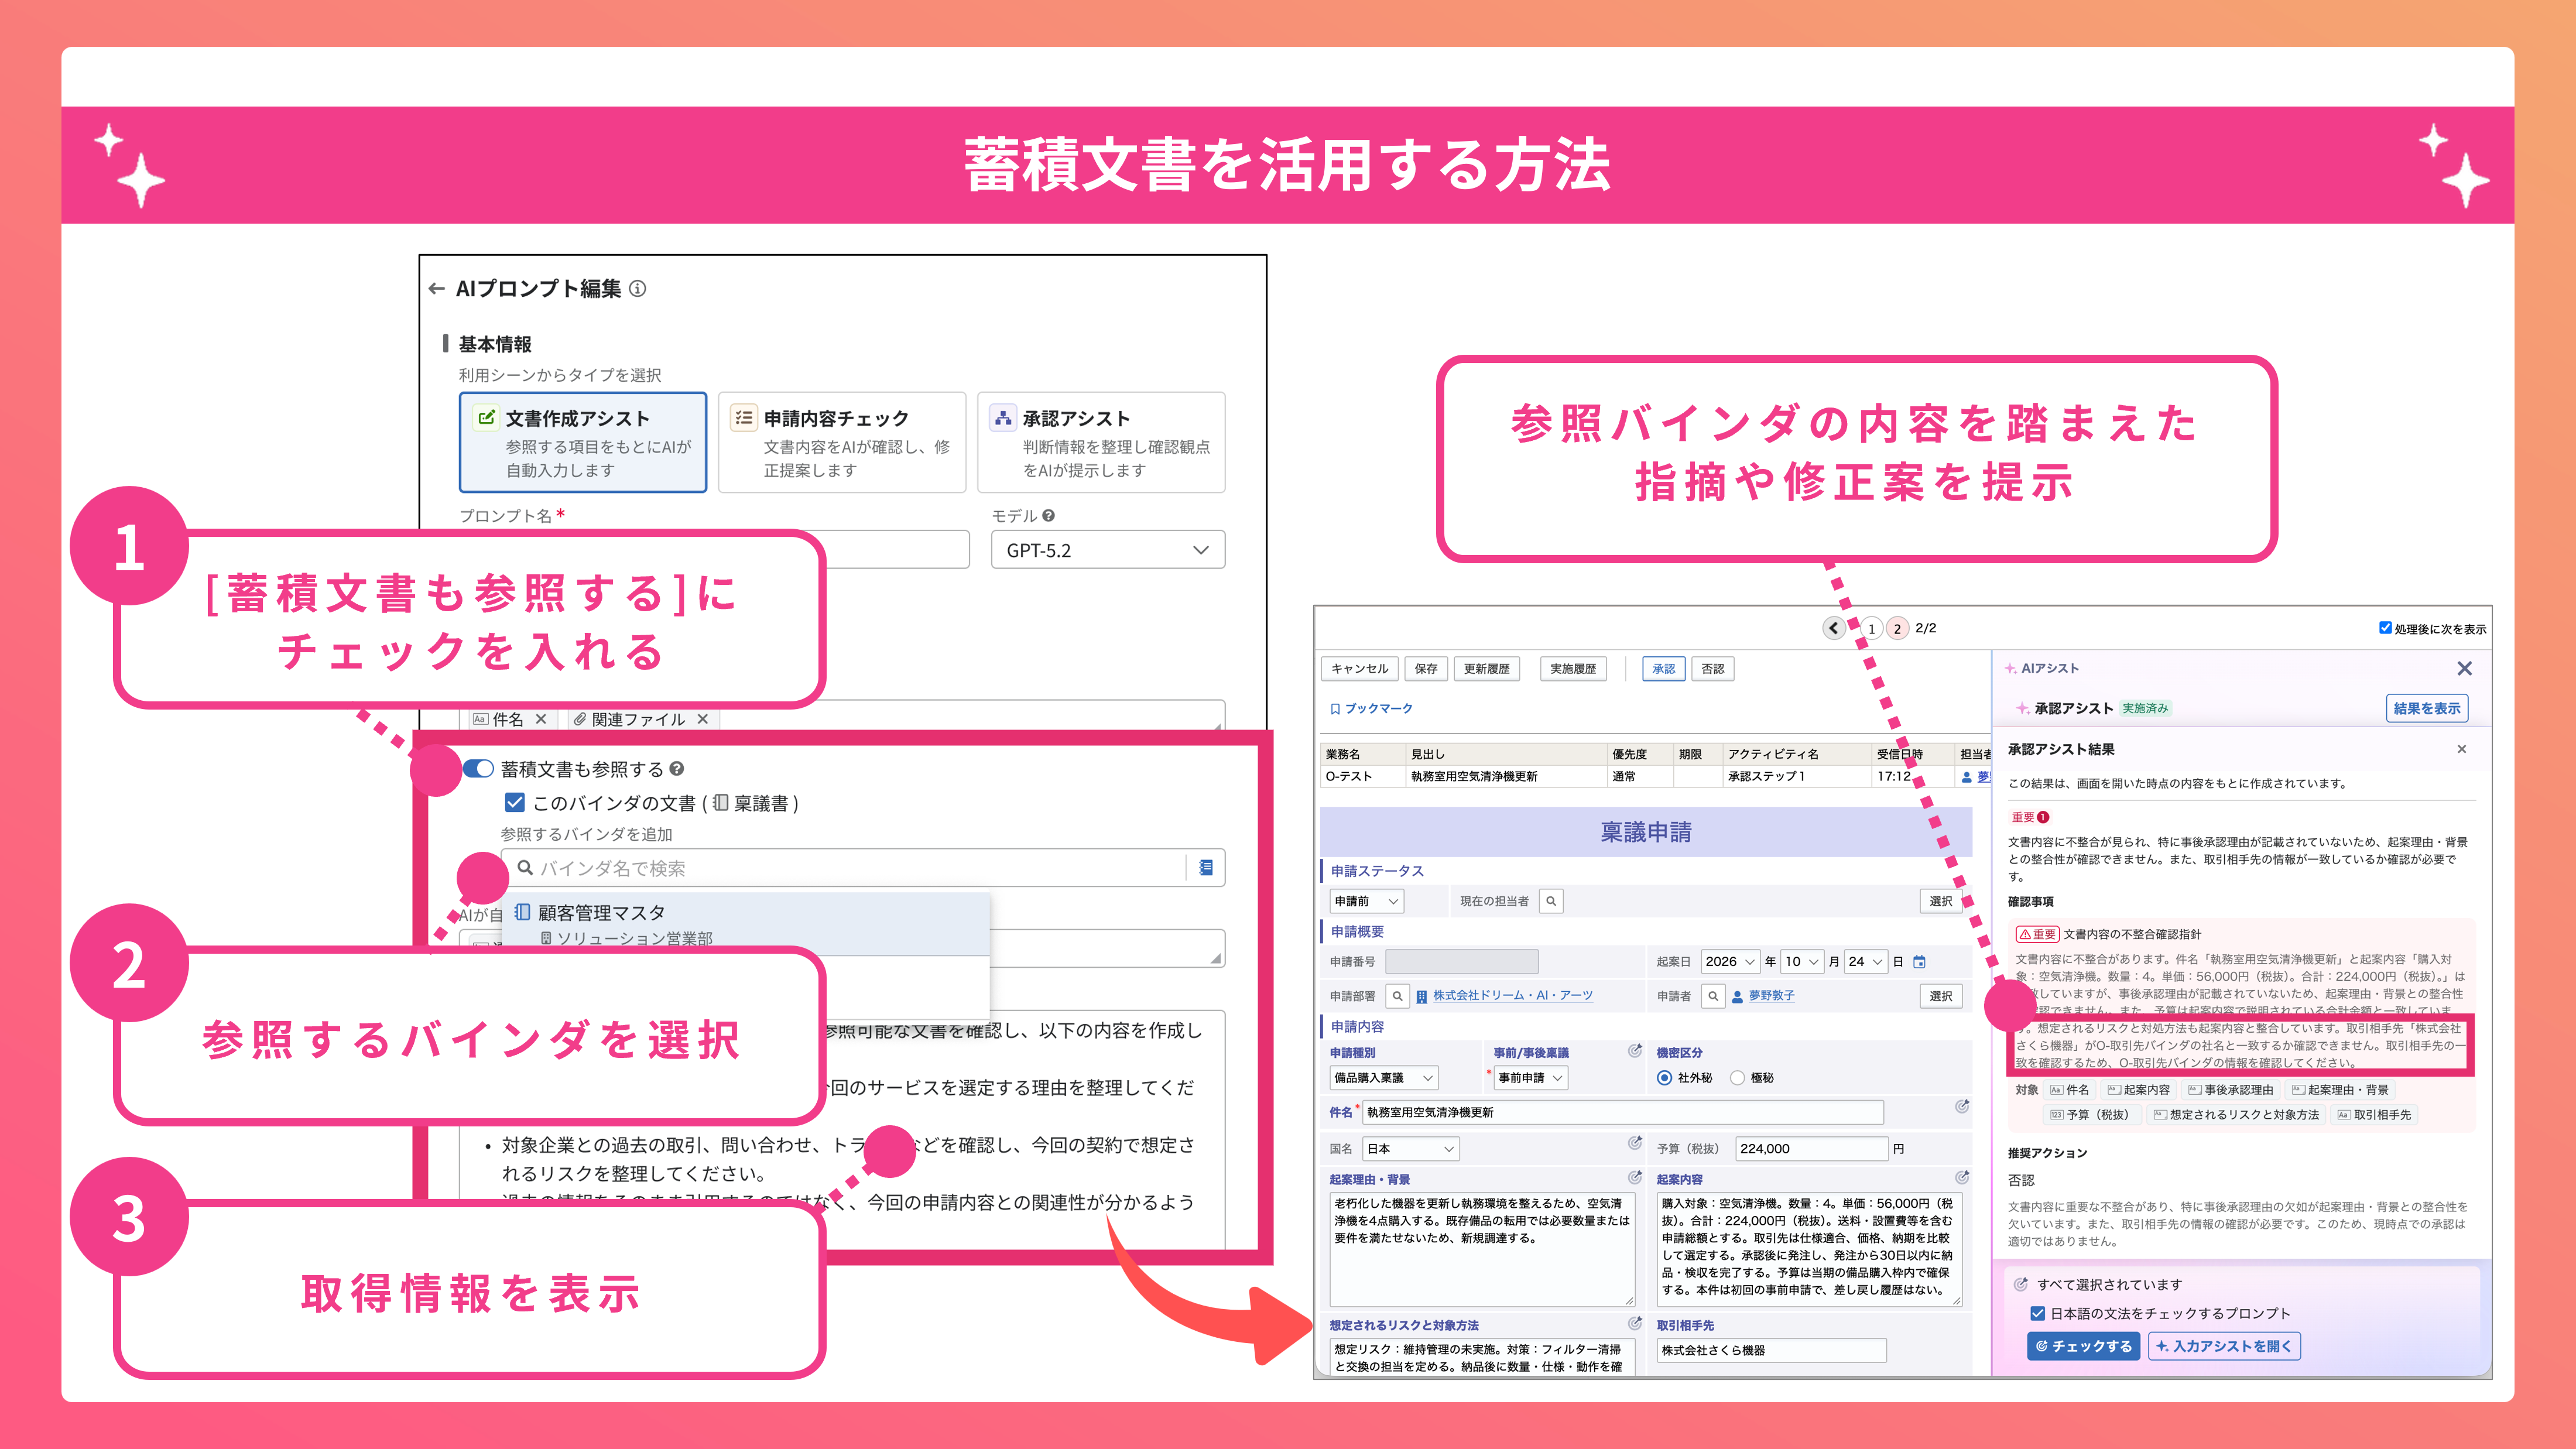The width and height of the screenshot is (2576, 1449).
Task: Open 株式会社ドリーム・AI・アーツ link
Action: 1512,996
